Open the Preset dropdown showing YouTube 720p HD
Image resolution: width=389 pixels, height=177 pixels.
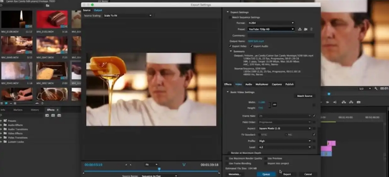click(271, 29)
